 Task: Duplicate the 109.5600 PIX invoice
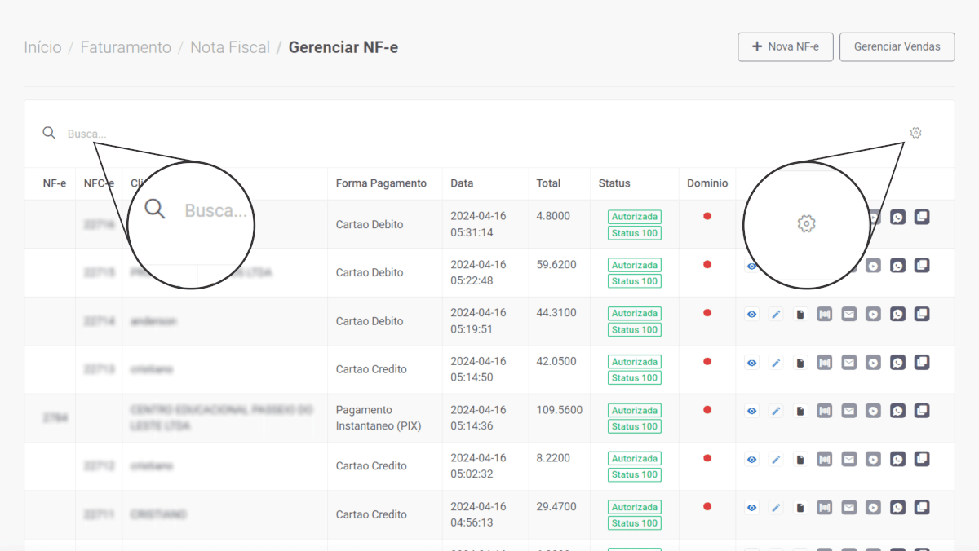(922, 411)
